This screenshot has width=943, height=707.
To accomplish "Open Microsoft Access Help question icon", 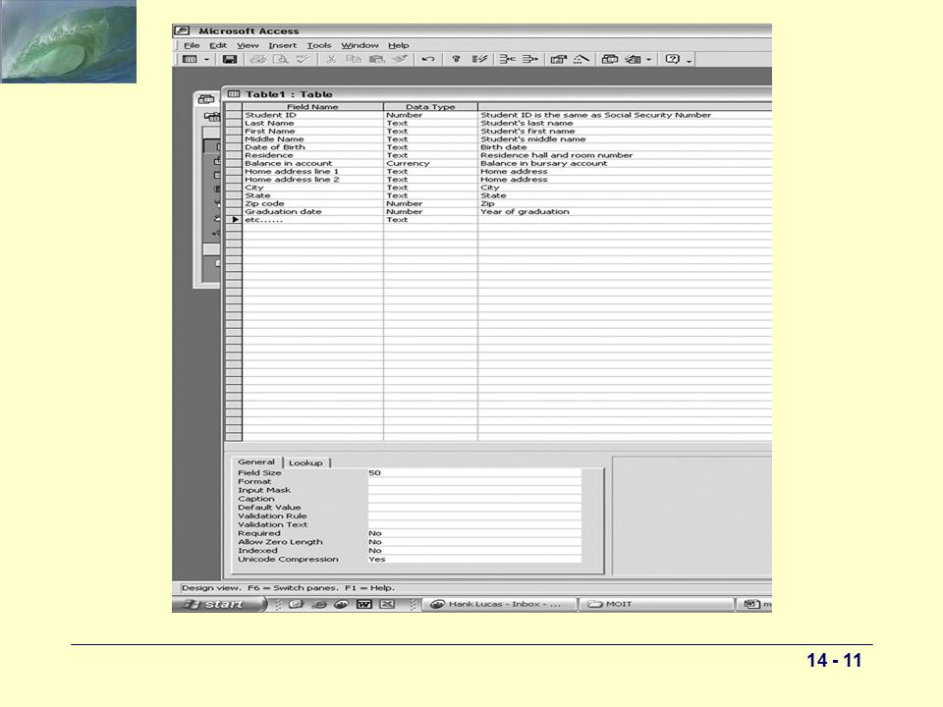I will click(x=672, y=59).
